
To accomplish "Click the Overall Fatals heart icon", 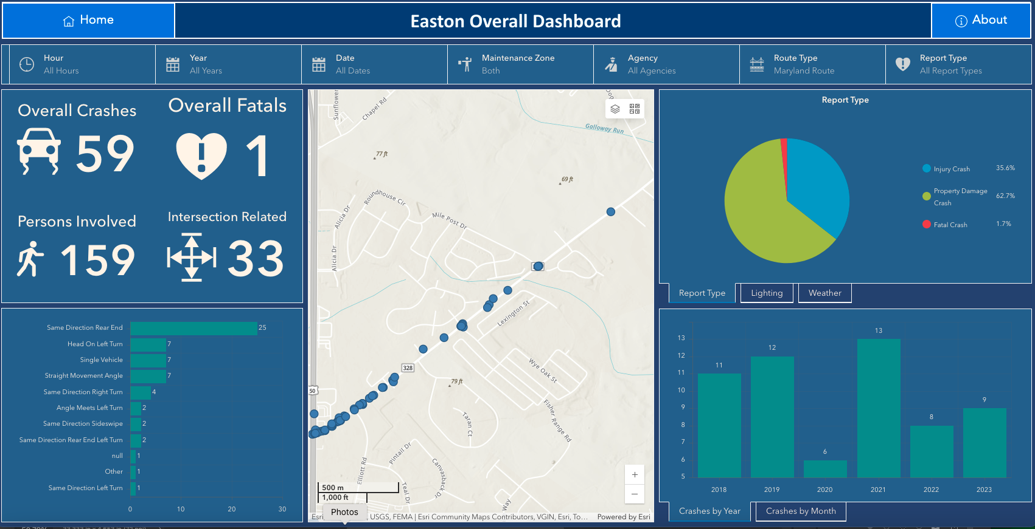I will (201, 156).
